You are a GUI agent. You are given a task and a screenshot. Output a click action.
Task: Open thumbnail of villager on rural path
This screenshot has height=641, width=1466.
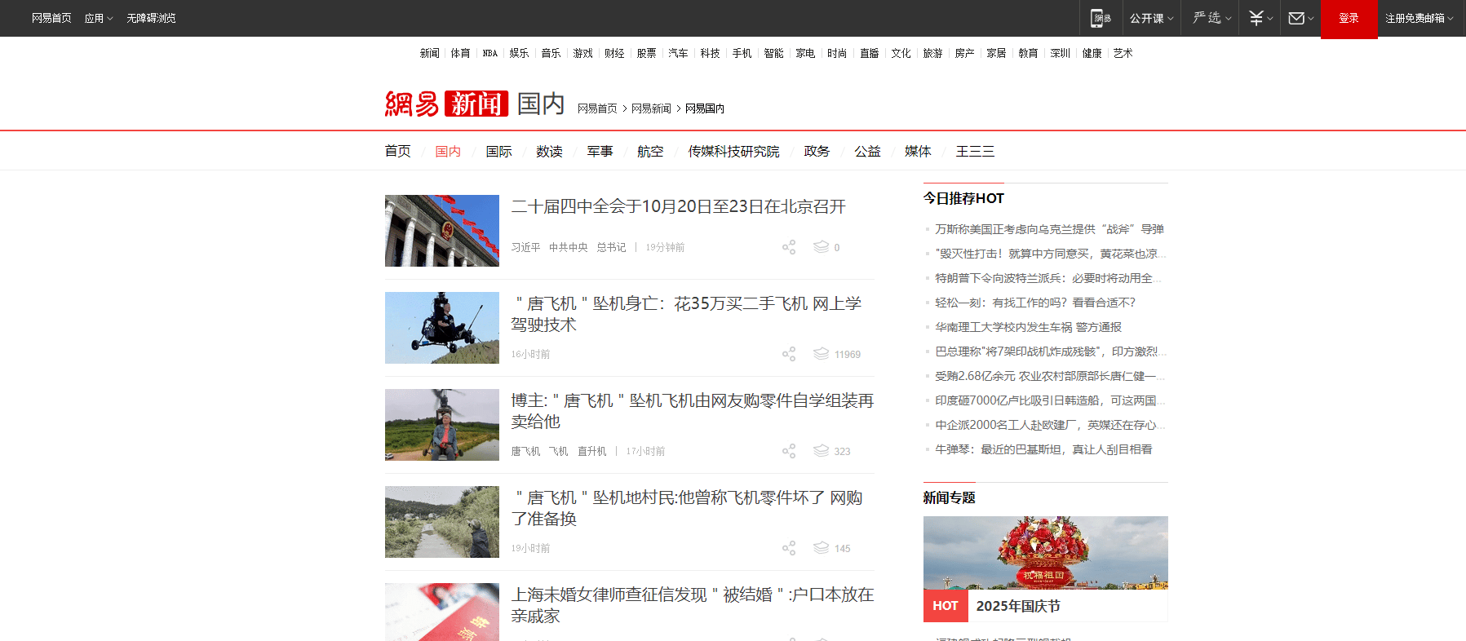(441, 522)
